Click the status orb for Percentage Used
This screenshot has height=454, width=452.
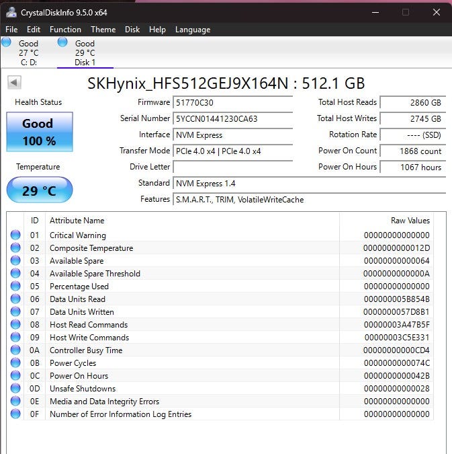coord(15,286)
